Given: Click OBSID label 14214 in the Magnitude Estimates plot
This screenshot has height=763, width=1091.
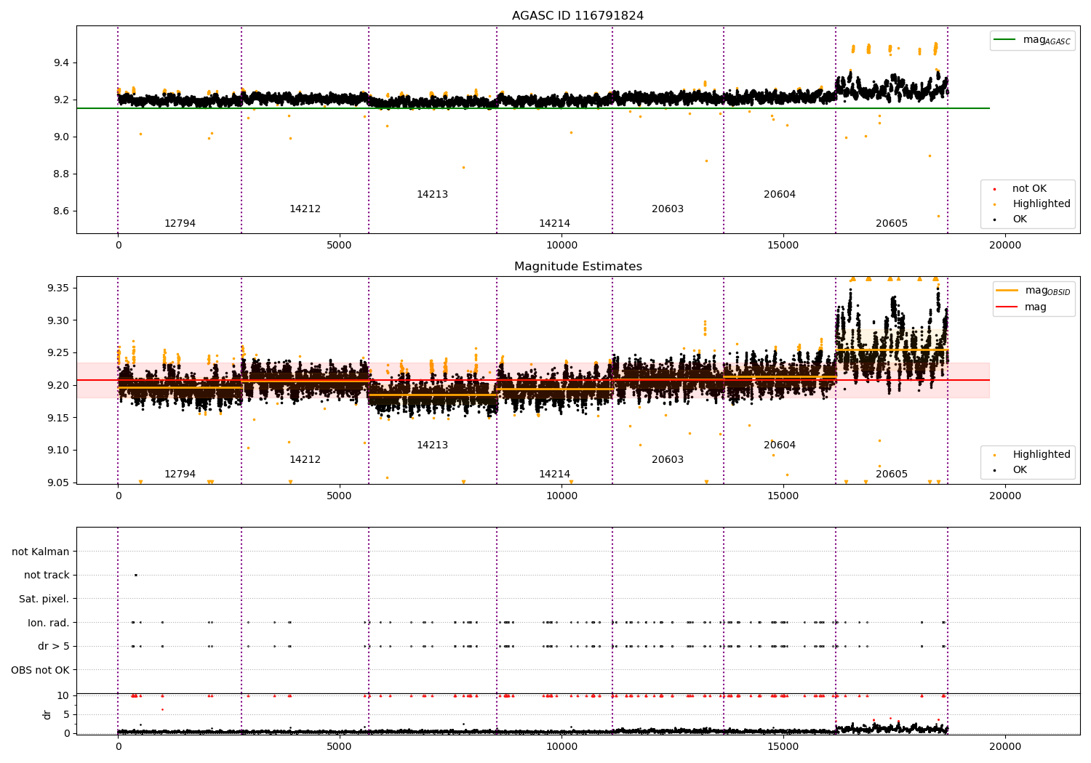Looking at the screenshot, I should (x=554, y=475).
